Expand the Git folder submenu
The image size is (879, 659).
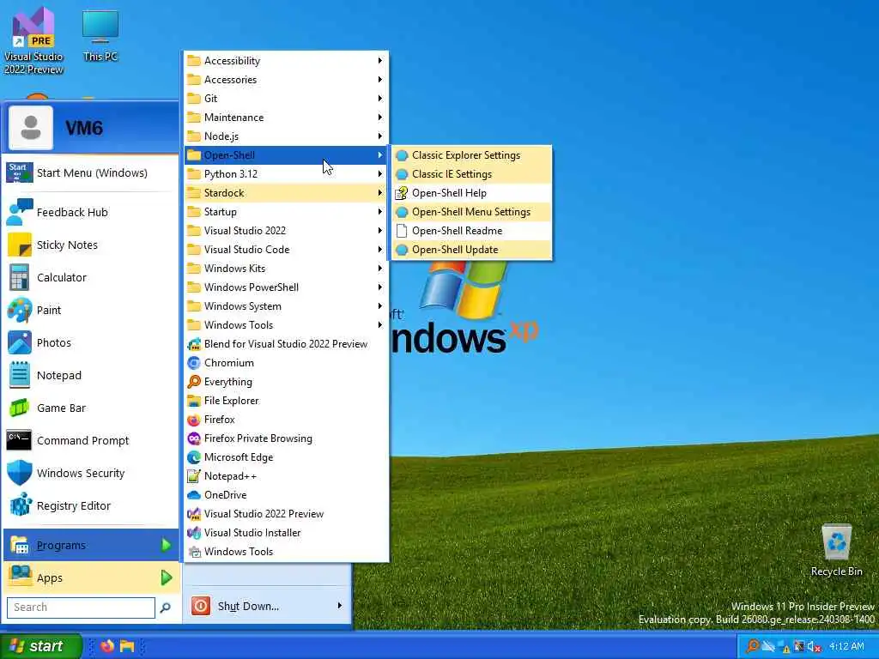(x=287, y=98)
